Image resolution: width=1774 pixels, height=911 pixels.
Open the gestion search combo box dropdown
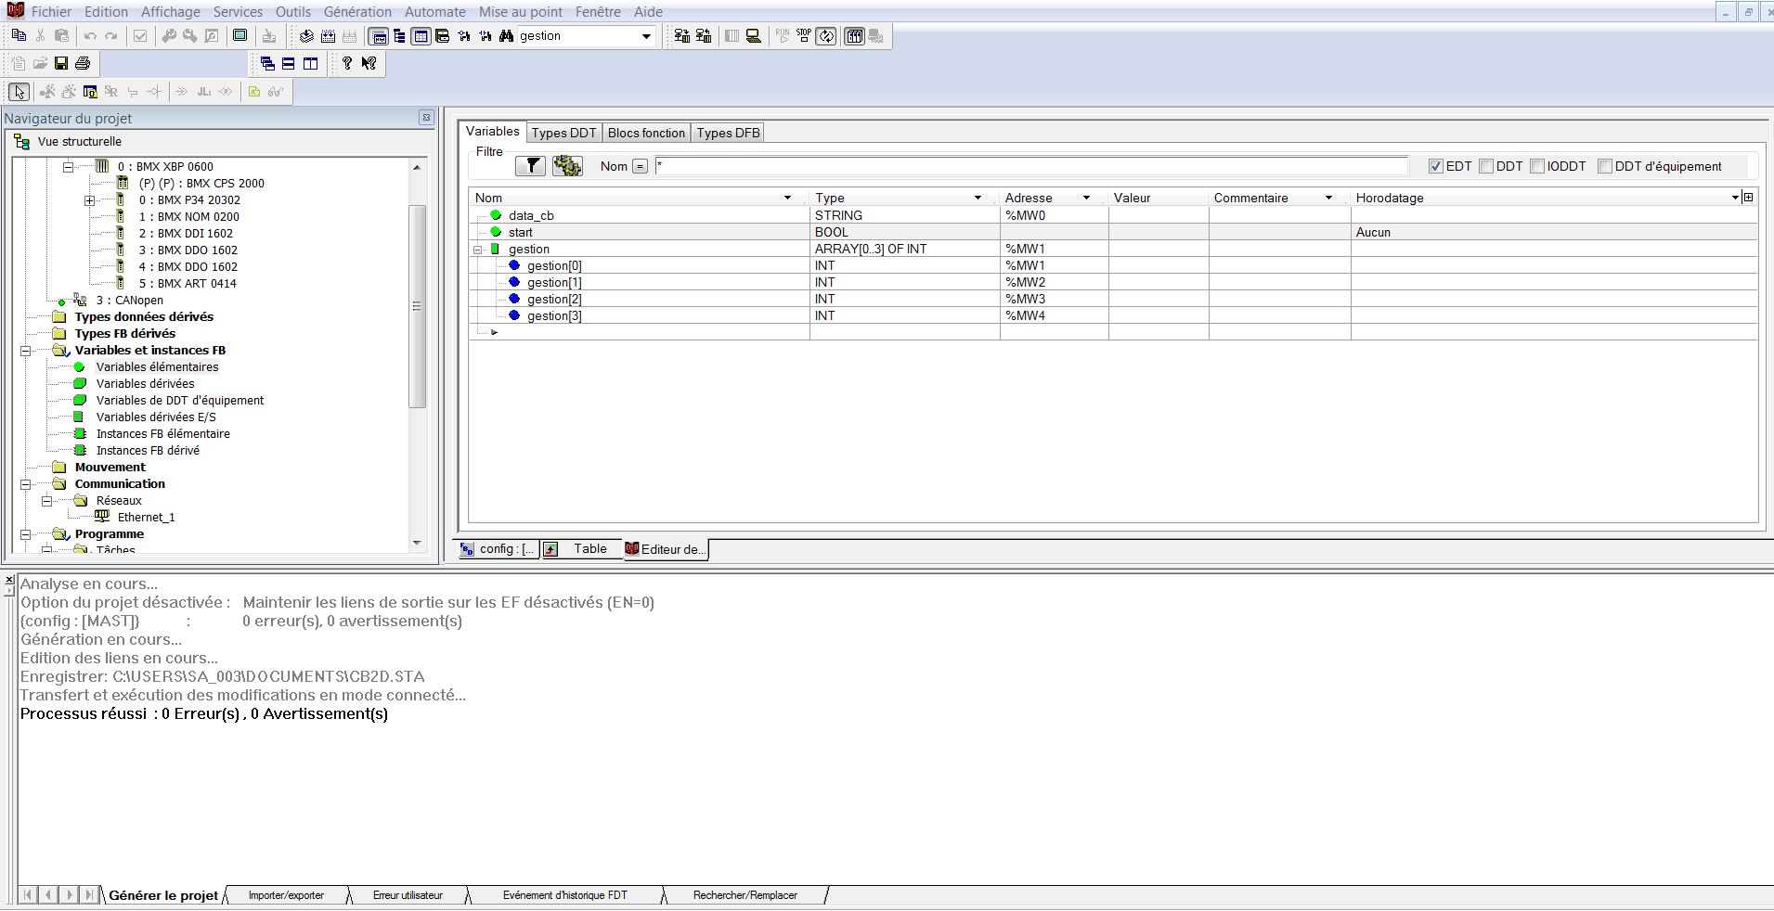[x=646, y=36]
